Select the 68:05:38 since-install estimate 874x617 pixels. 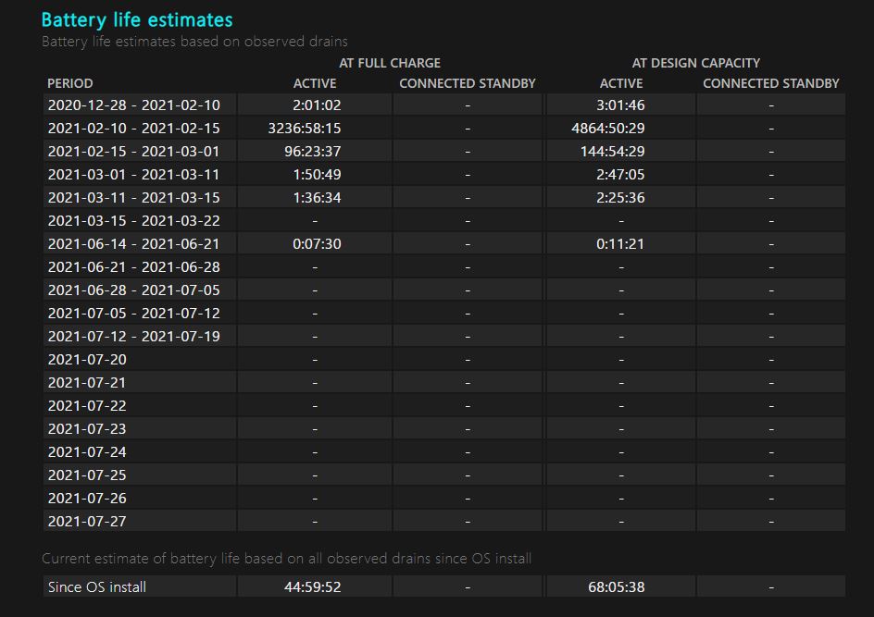[x=617, y=586]
